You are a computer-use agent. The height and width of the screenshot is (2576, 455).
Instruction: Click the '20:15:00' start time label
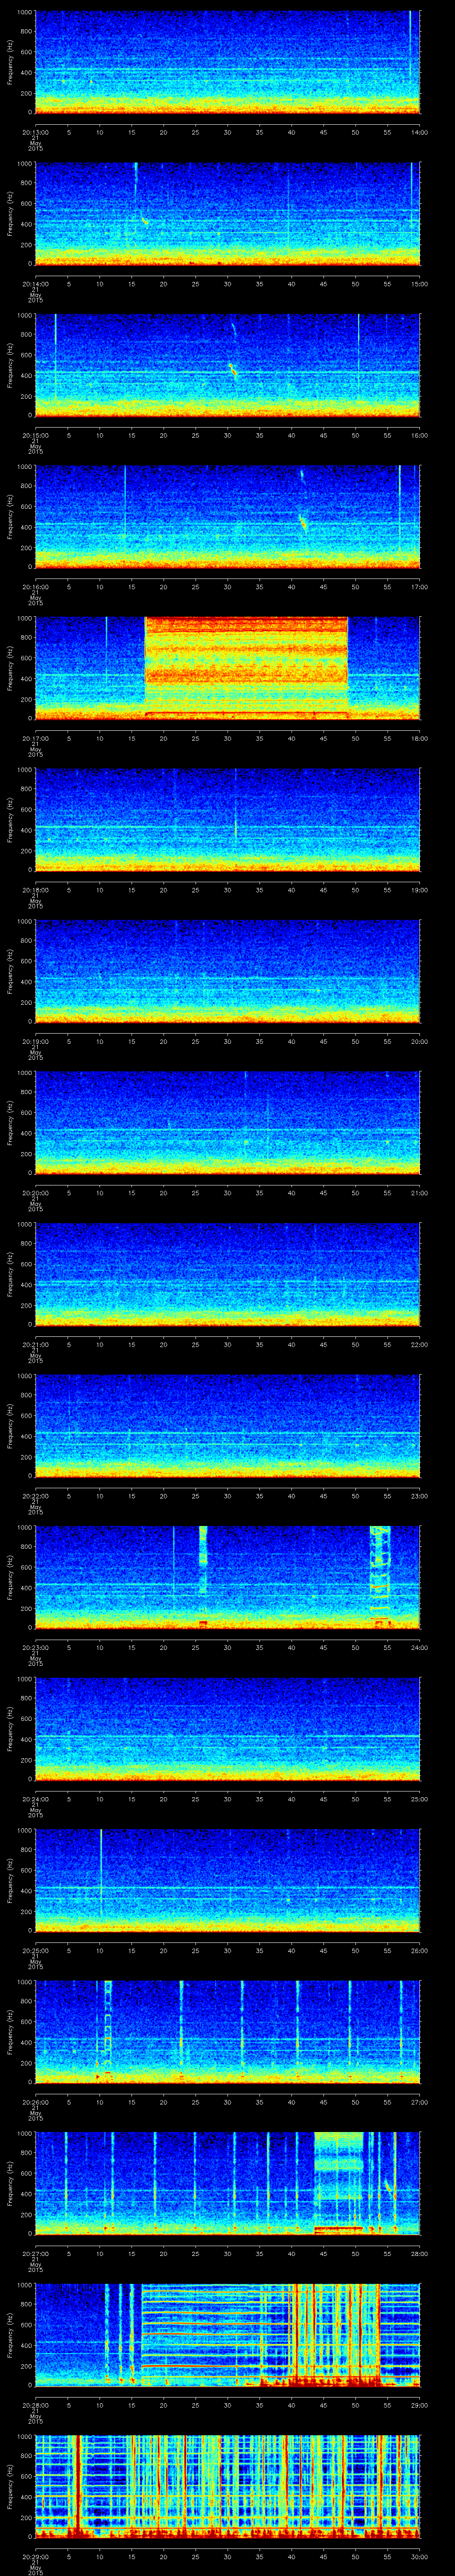point(35,435)
